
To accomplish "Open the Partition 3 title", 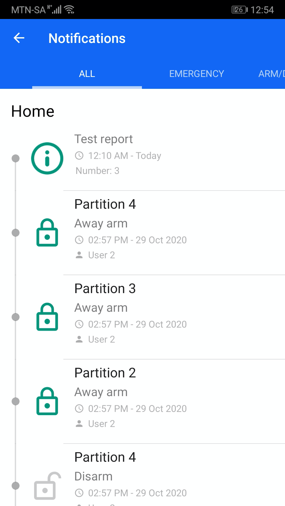I will pyautogui.click(x=105, y=289).
